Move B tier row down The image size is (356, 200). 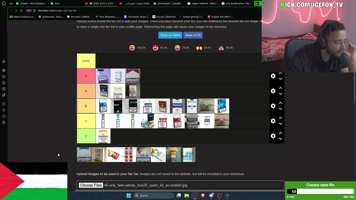[x=280, y=109]
